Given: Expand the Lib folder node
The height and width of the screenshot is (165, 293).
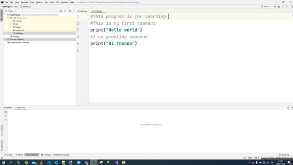Looking at the screenshot, I should click(x=11, y=24).
